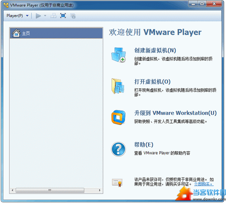The height and width of the screenshot is (203, 226).
Task: Select 升级到 VMware Workstation(U)
Action: [x=175, y=113]
